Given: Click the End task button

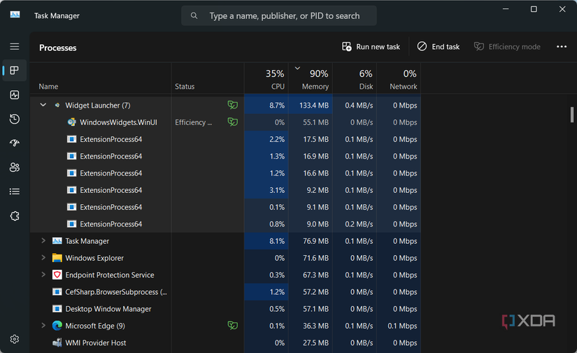Looking at the screenshot, I should click(439, 47).
